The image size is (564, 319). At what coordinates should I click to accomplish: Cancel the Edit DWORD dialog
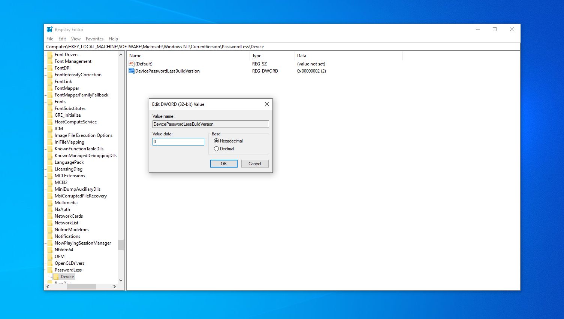255,164
